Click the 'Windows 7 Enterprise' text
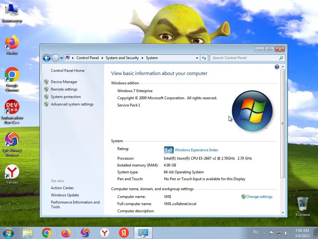The height and width of the screenshot is (239, 318). pos(135,91)
